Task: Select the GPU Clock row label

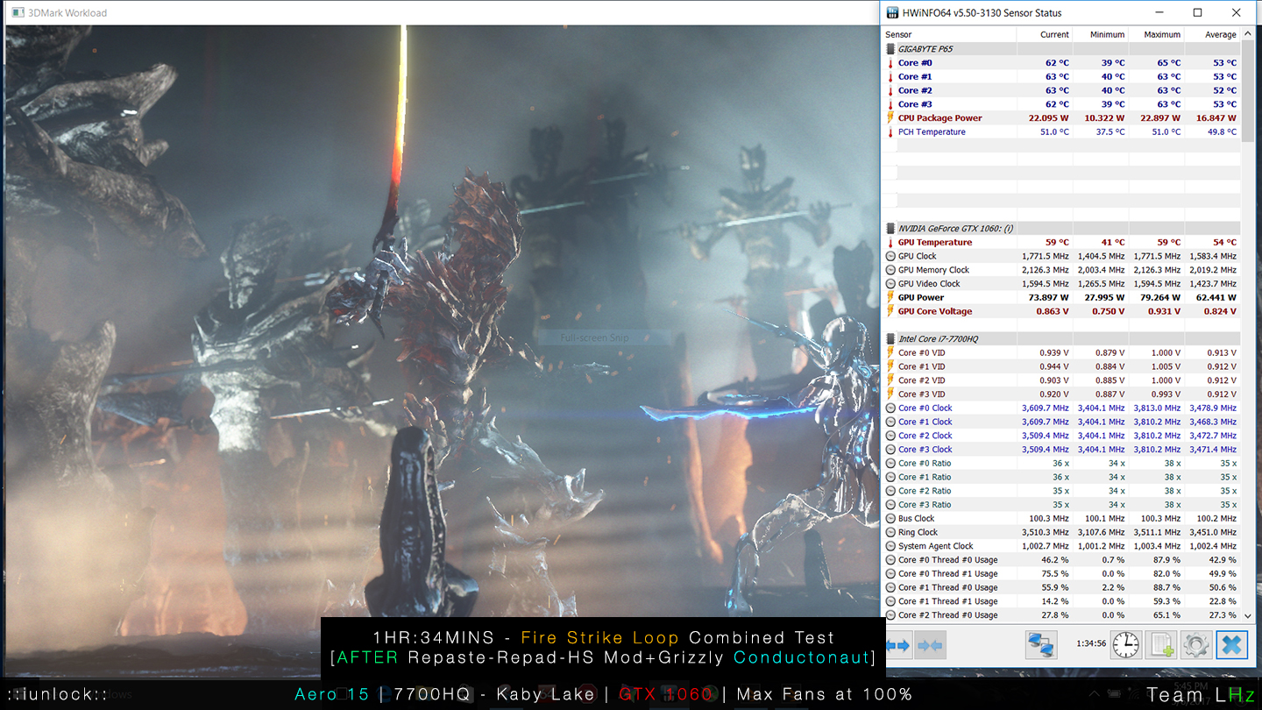Action: [917, 256]
